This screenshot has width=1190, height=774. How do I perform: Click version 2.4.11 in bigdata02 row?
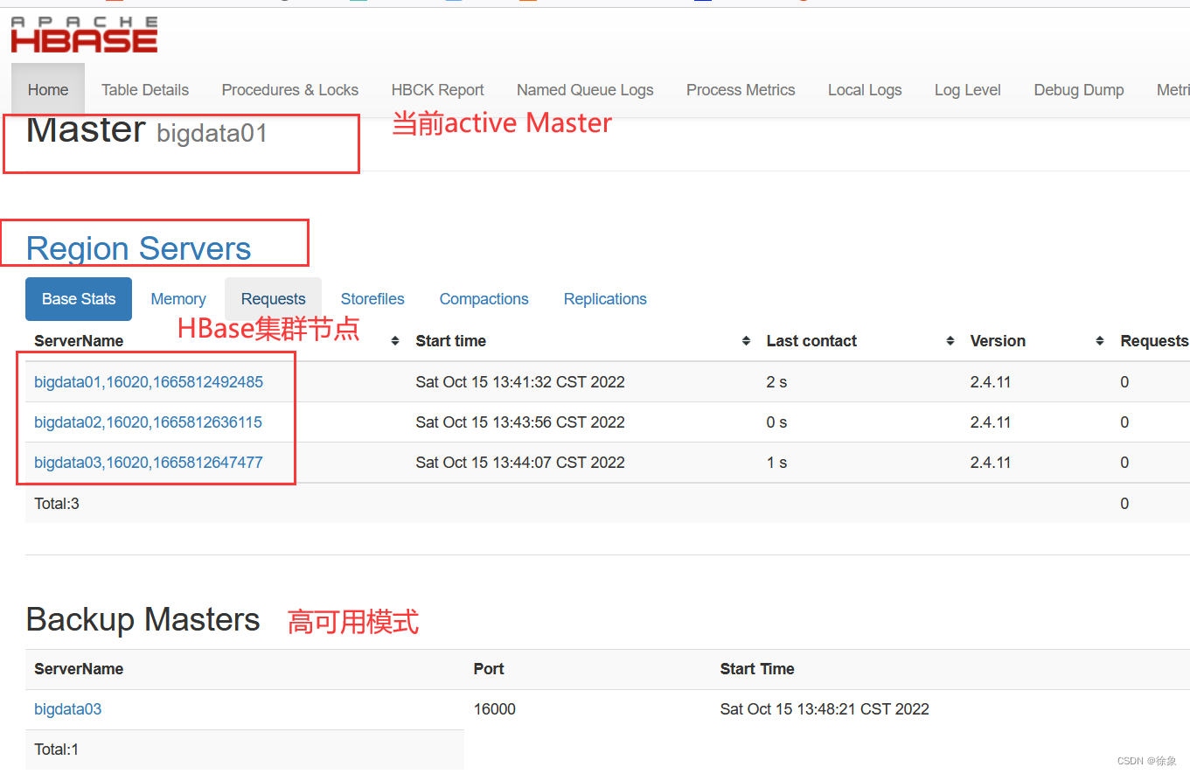pos(991,422)
